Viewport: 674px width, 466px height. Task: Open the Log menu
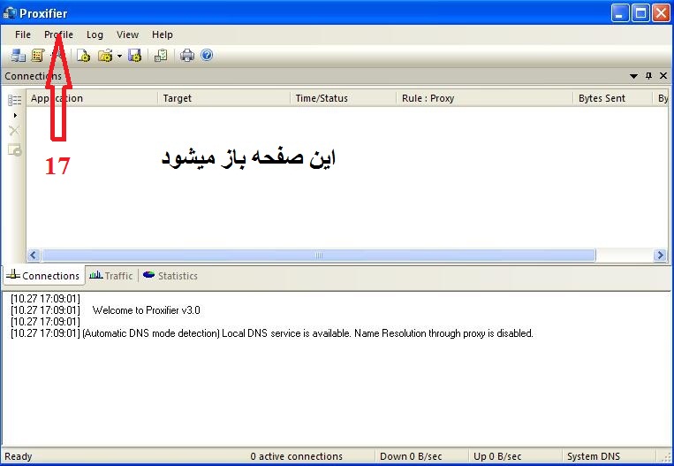[95, 34]
